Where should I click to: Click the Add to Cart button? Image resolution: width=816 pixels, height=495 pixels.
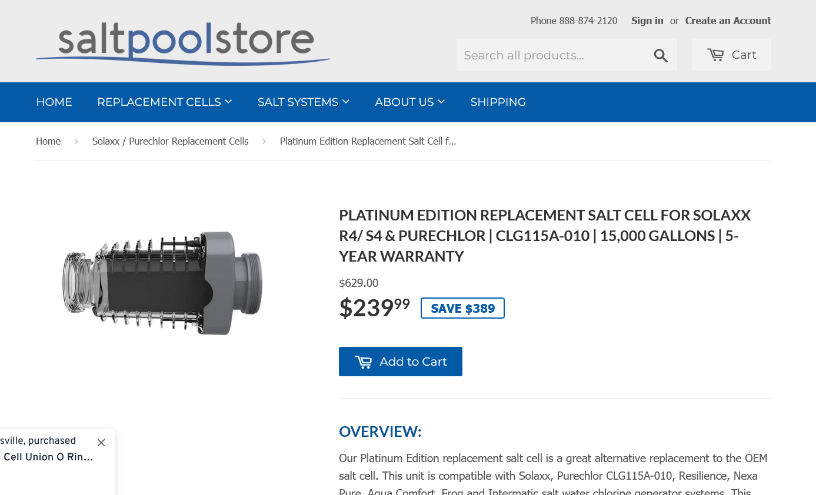[401, 362]
